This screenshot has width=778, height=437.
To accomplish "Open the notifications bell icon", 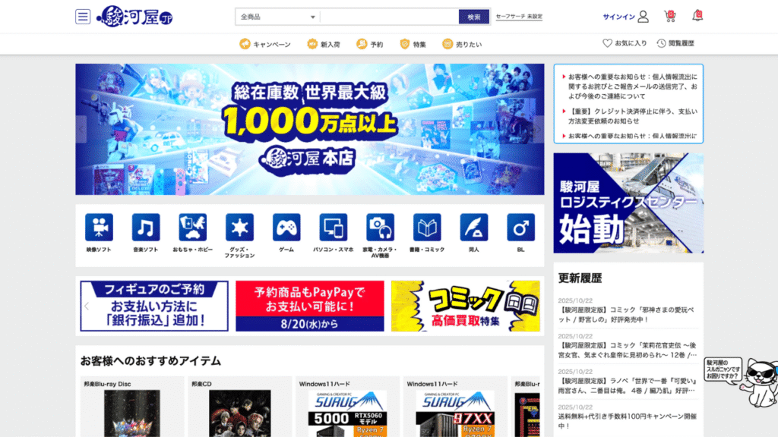I will 697,16.
